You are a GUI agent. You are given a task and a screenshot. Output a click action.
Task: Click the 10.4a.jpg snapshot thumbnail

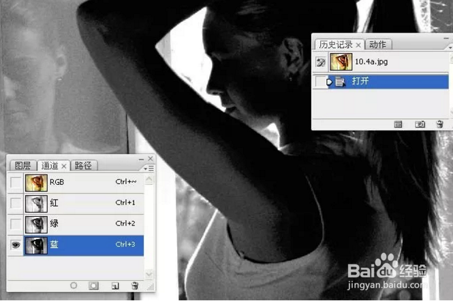pyautogui.click(x=341, y=62)
